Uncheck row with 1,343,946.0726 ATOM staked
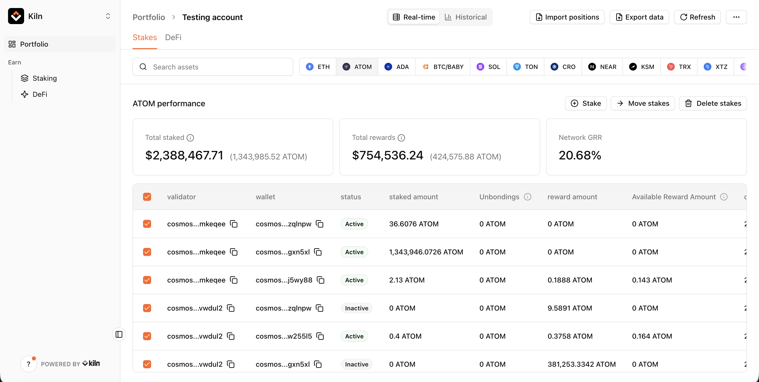 pos(147,252)
